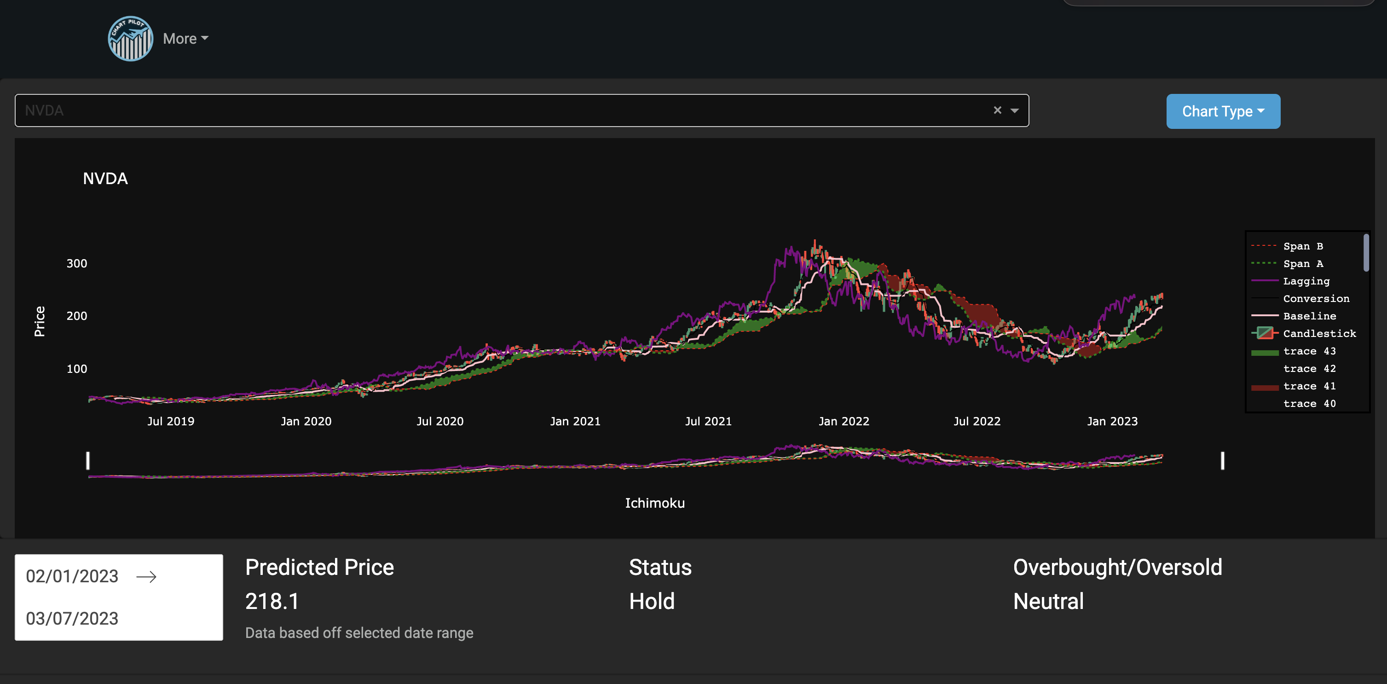Open the More navigation menu

point(185,39)
